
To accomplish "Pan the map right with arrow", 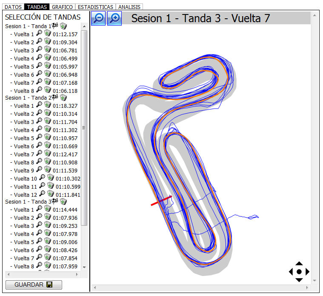I will pos(307,272).
